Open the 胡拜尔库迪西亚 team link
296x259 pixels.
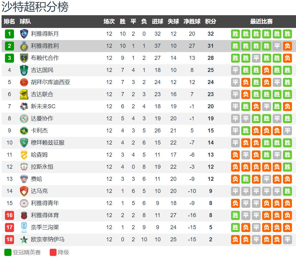click(50, 82)
